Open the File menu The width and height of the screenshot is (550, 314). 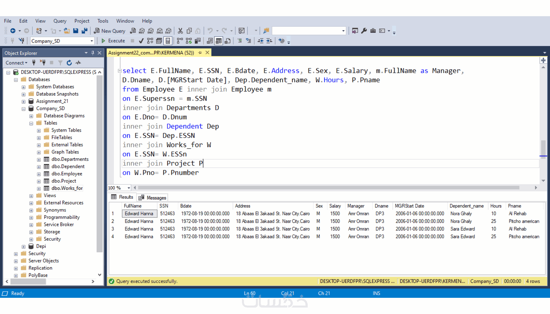(x=8, y=21)
